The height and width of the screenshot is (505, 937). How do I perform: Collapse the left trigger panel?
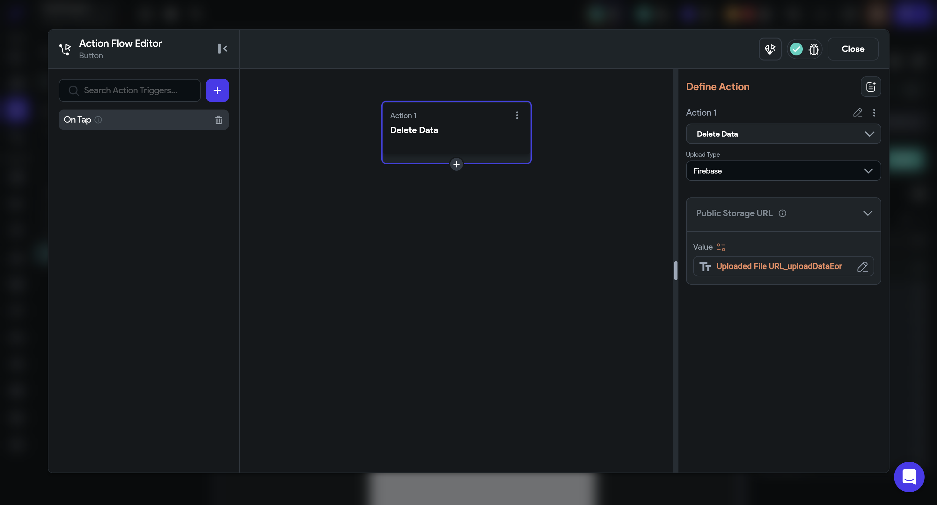[x=222, y=49]
